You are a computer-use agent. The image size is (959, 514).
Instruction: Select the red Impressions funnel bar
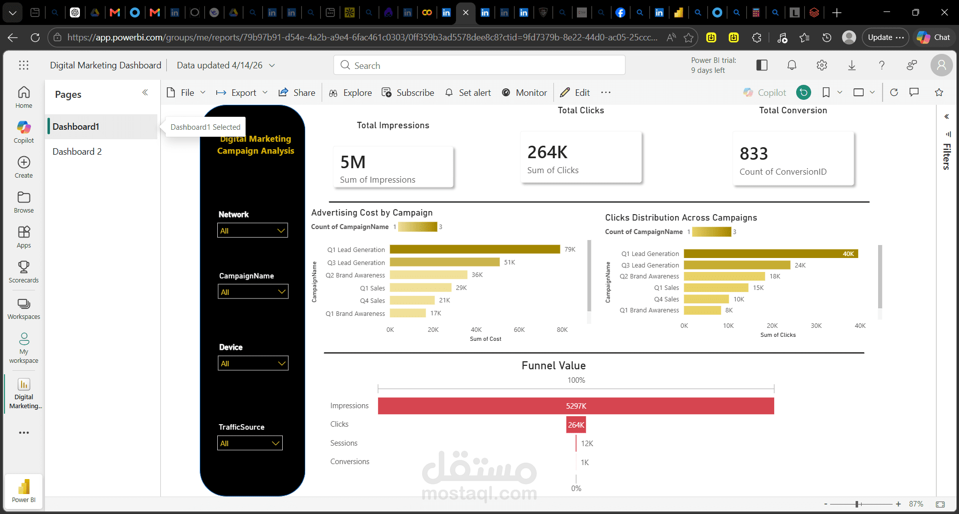pos(576,406)
